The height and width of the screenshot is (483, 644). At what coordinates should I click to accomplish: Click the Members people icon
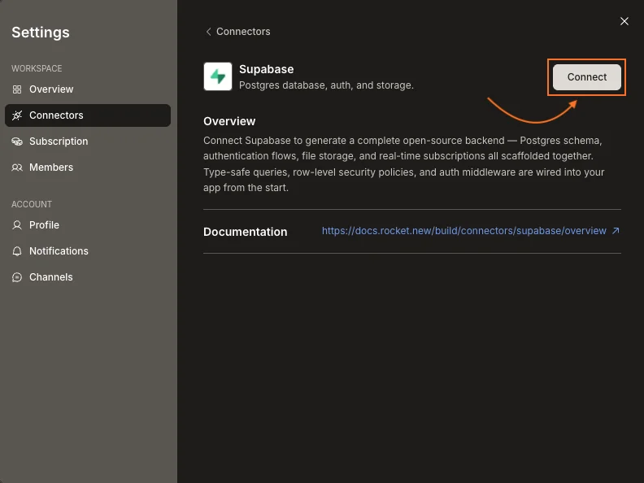coord(17,168)
